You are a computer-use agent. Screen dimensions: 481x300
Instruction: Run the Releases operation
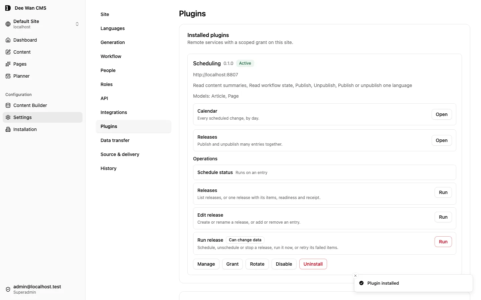[x=443, y=192]
